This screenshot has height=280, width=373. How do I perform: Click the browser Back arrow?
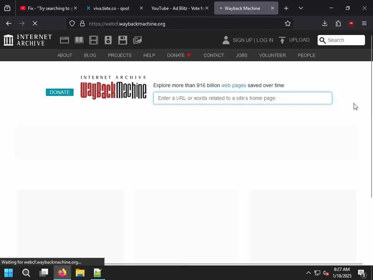point(9,24)
